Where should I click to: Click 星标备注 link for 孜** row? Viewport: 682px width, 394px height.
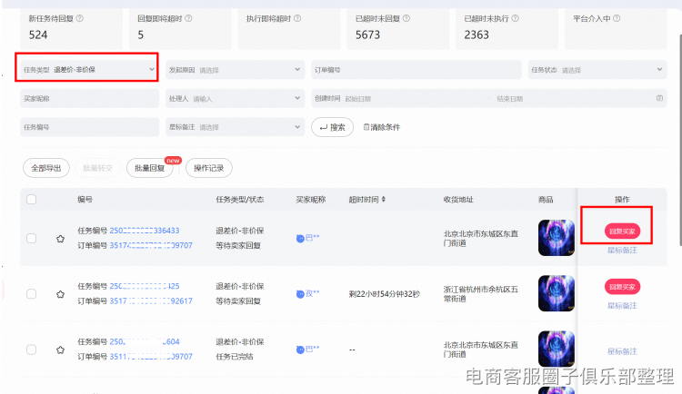[x=622, y=306]
